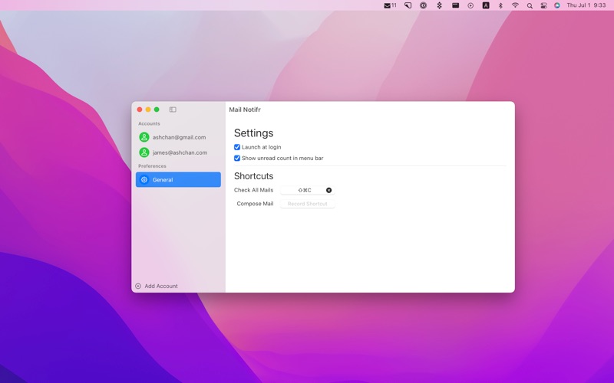The image size is (614, 383).
Task: Click the plus icon beside Add Account
Action: 138,286
